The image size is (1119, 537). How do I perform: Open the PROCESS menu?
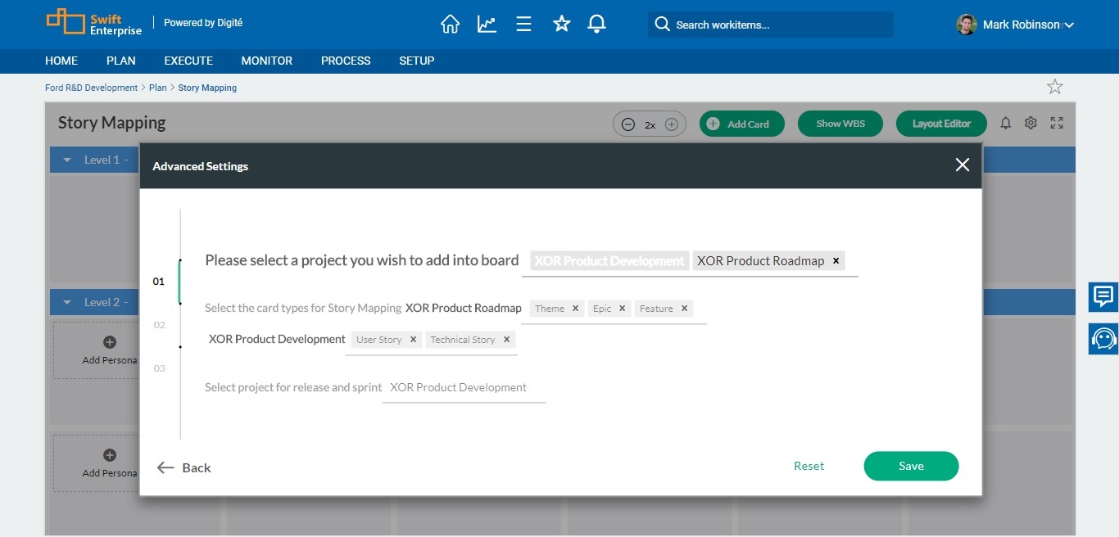346,61
